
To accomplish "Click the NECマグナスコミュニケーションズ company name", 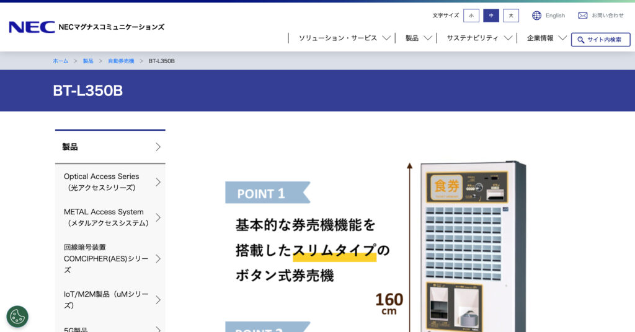I will pyautogui.click(x=112, y=27).
